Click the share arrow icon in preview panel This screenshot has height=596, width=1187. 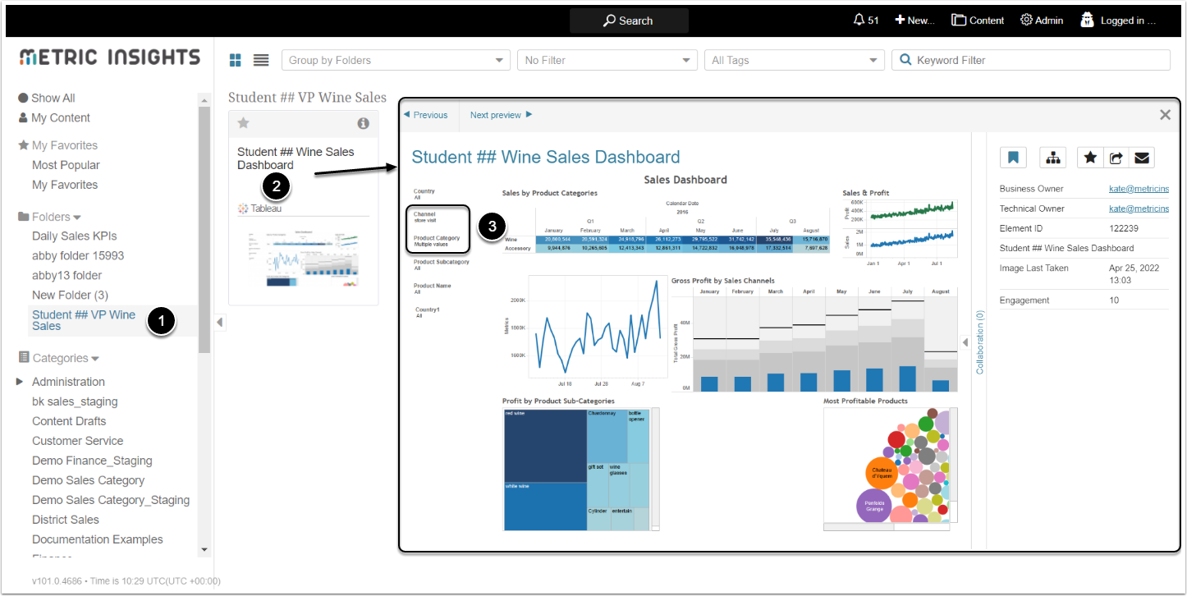click(1116, 158)
